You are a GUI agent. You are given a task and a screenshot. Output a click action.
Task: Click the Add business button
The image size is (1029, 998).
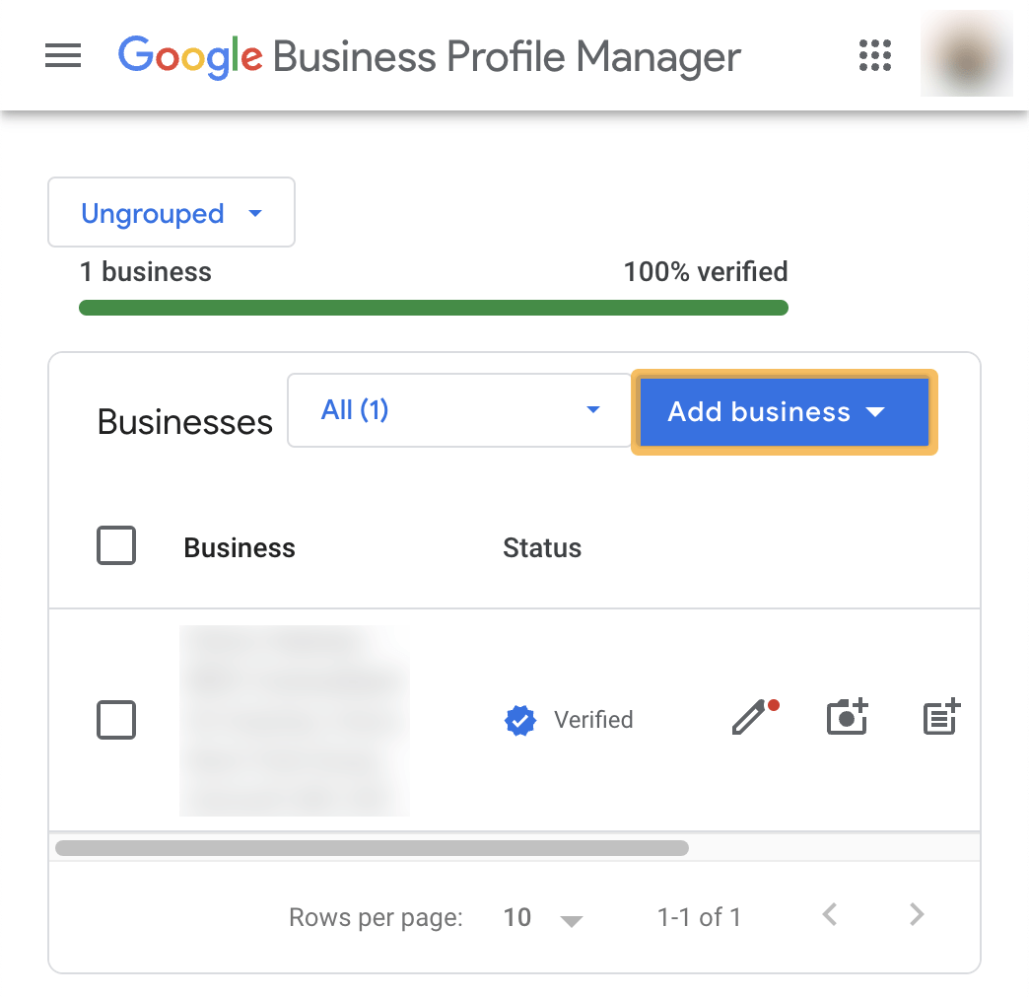pyautogui.click(x=783, y=411)
